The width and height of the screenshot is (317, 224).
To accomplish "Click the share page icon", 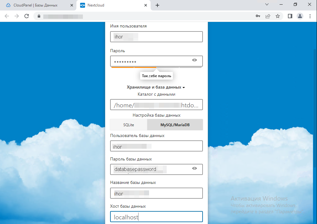I will coord(268,16).
